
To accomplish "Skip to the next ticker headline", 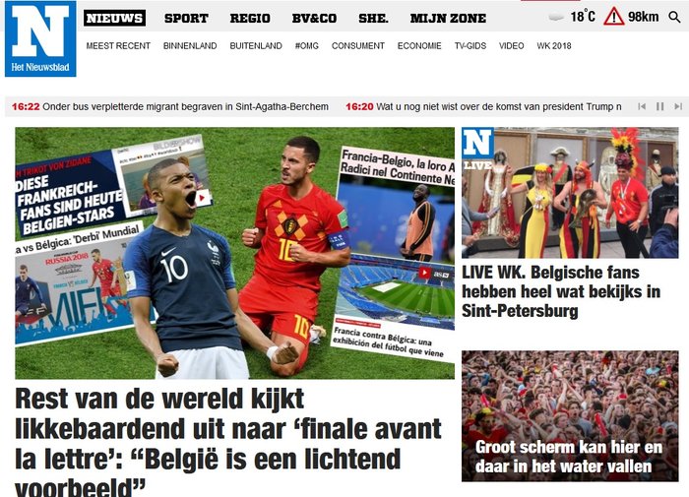I will point(678,106).
